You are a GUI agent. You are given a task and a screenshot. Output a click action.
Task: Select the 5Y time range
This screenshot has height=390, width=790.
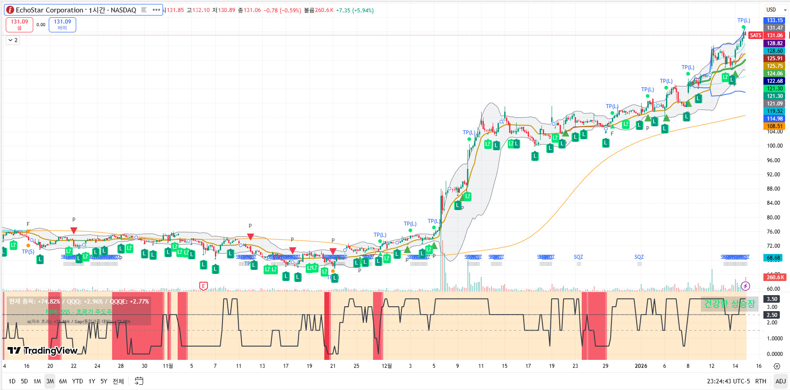point(104,381)
